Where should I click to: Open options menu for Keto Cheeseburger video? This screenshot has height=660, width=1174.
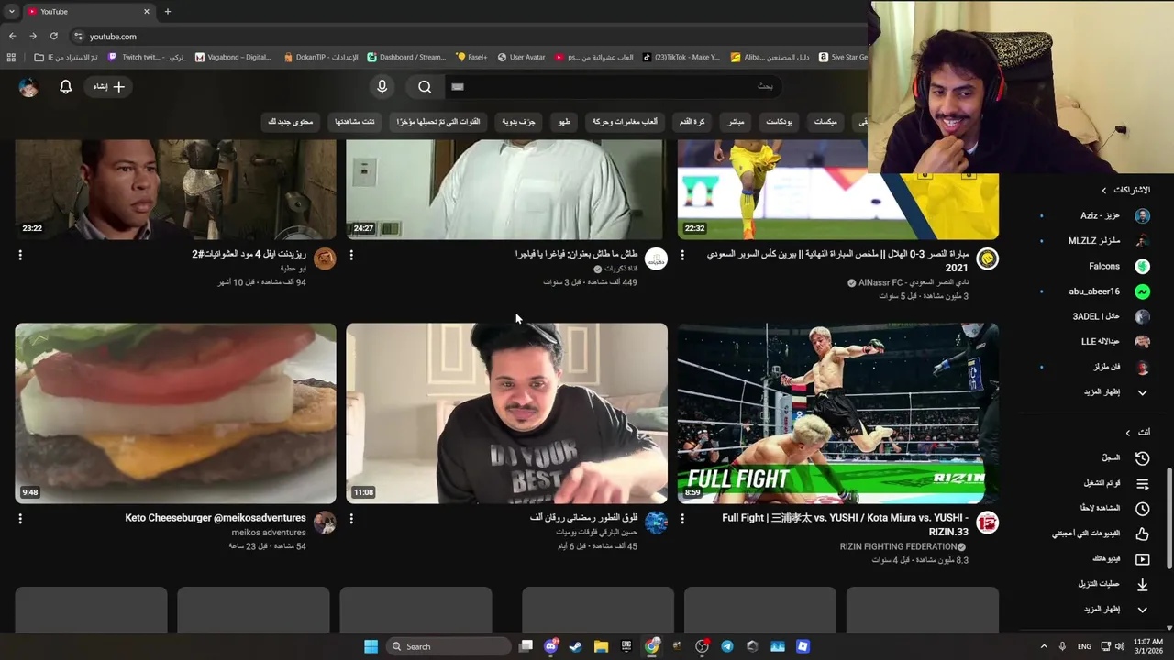point(20,519)
